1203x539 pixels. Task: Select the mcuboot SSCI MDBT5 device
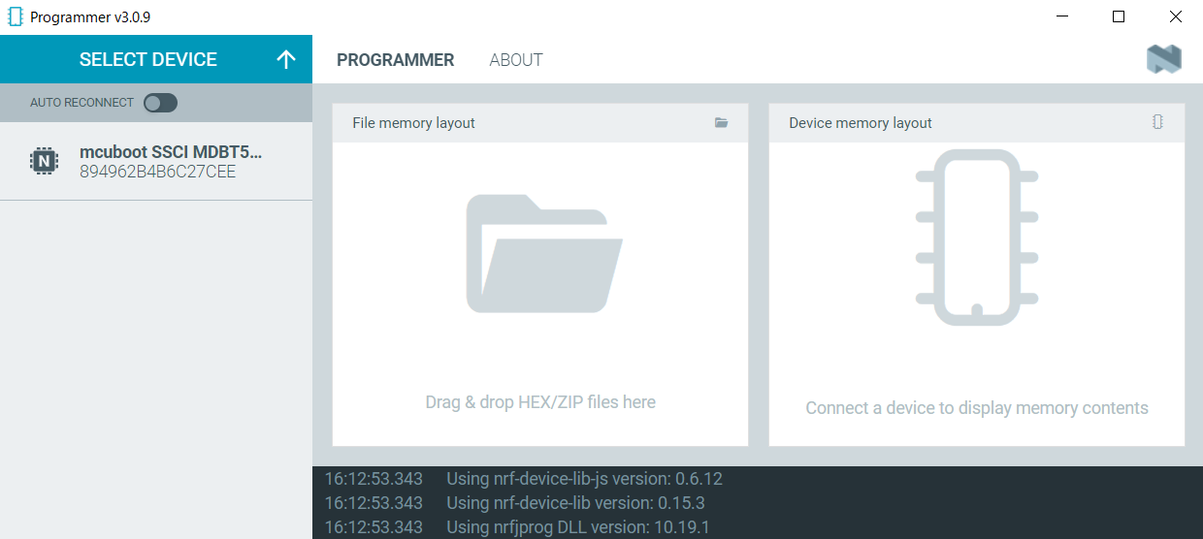[171, 152]
